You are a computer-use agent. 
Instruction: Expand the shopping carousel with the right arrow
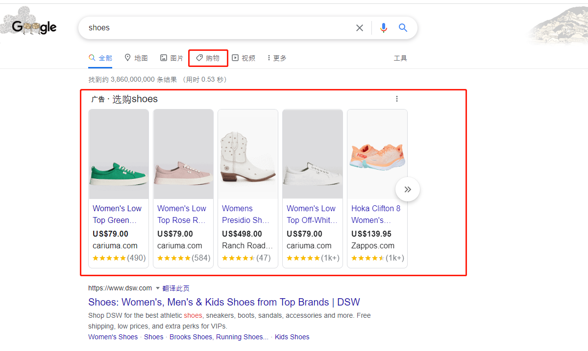click(407, 189)
